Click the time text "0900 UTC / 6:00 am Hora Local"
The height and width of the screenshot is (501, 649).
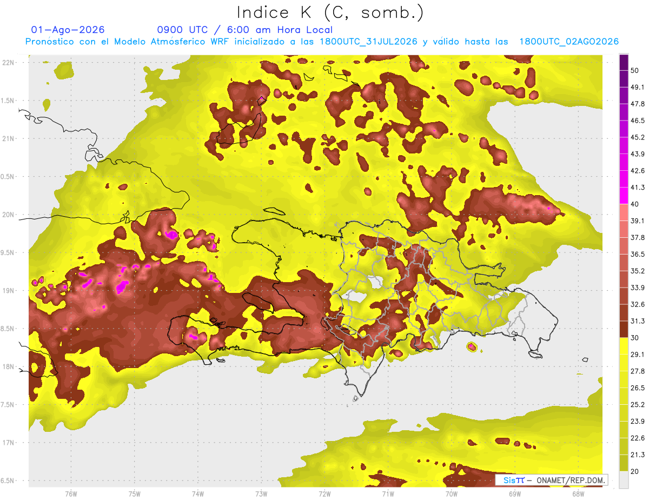[245, 30]
